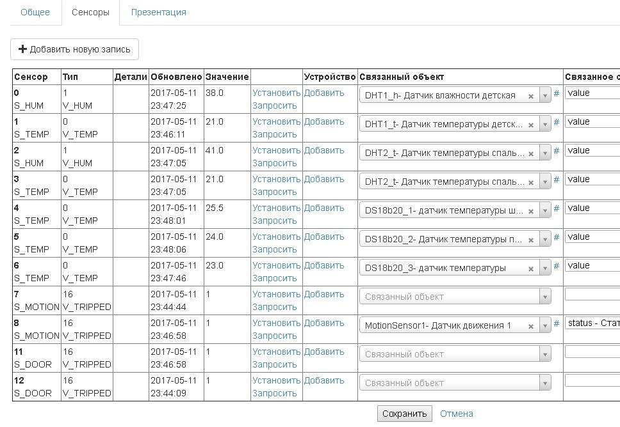The width and height of the screenshot is (620, 427).
Task: Click the # link in sensor 3 row
Action: pyautogui.click(x=557, y=180)
